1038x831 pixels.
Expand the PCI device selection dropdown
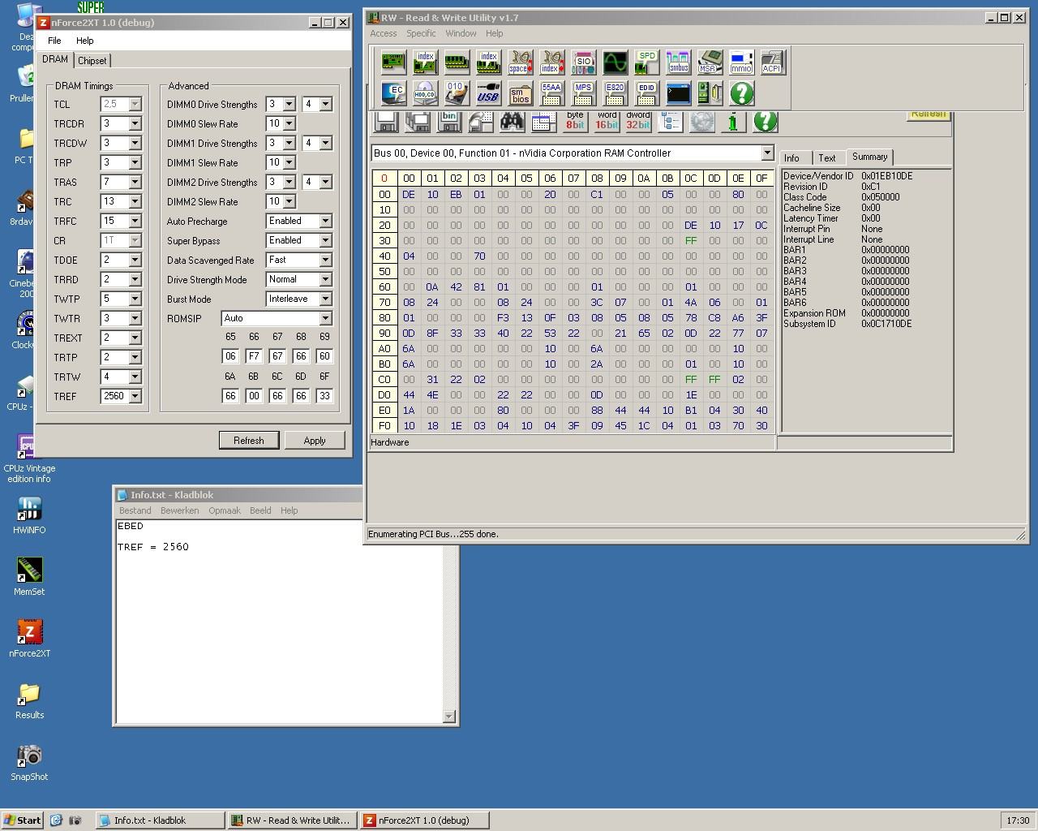(x=766, y=153)
